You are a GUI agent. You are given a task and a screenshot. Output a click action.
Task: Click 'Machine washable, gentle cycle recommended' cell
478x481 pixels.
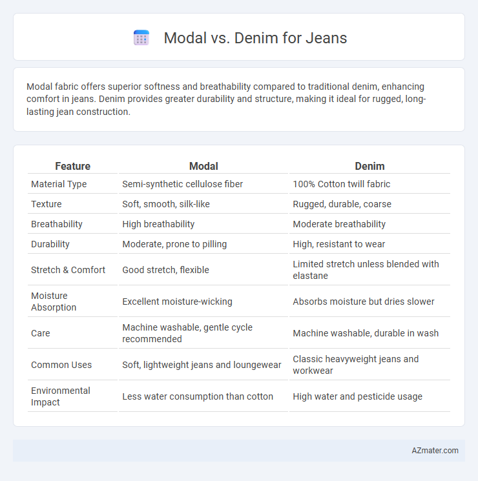pyautogui.click(x=187, y=333)
